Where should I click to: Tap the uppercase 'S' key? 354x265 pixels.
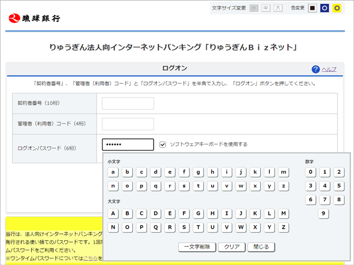pyautogui.click(x=184, y=227)
